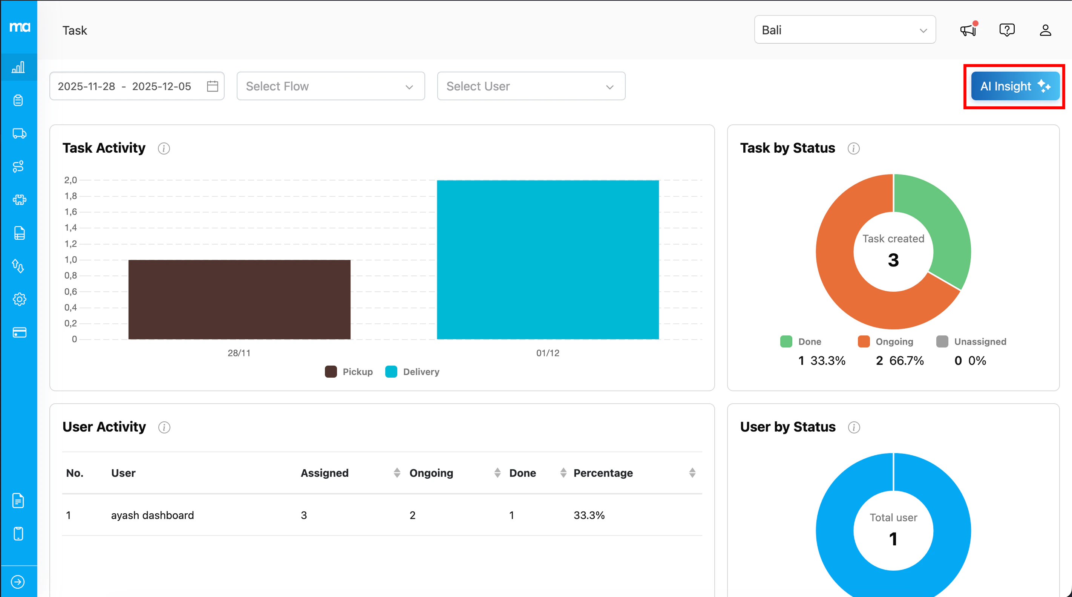Collapse the sidebar with the arrow icon

[x=18, y=582]
